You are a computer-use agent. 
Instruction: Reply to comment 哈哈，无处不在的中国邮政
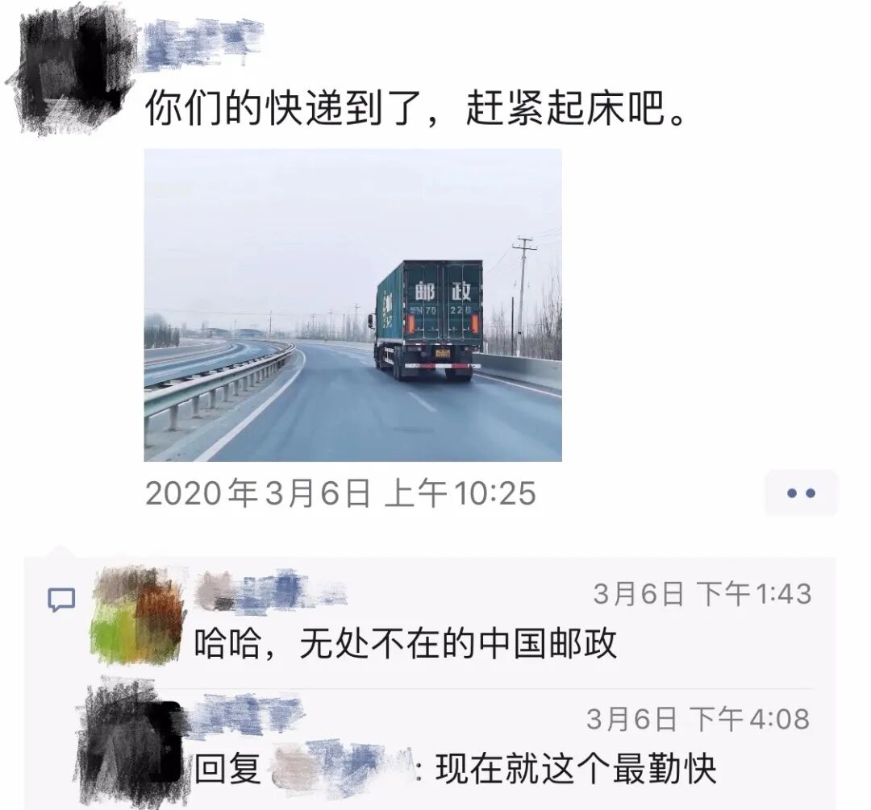(406, 644)
